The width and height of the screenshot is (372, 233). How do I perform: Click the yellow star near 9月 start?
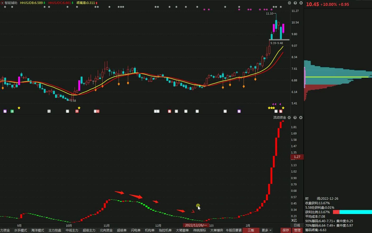pos(19,108)
